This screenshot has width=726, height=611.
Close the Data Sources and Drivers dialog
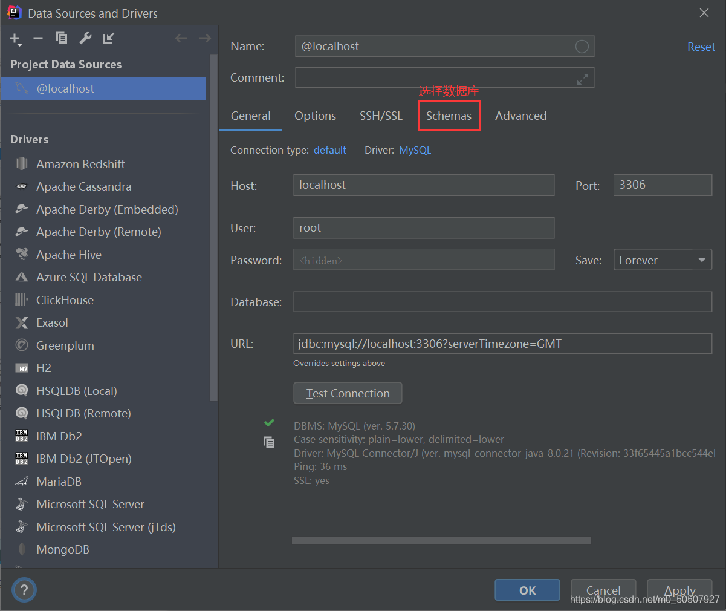pyautogui.click(x=704, y=13)
